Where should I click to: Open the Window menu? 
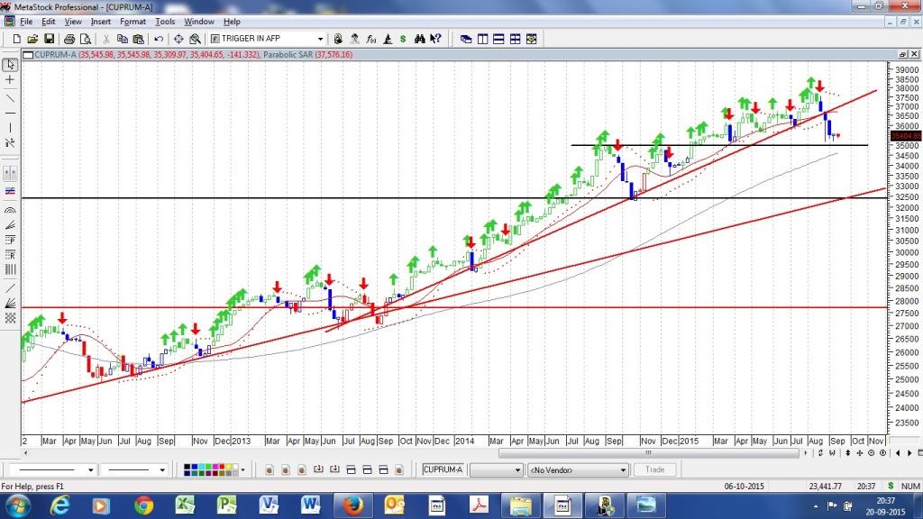pyautogui.click(x=199, y=22)
